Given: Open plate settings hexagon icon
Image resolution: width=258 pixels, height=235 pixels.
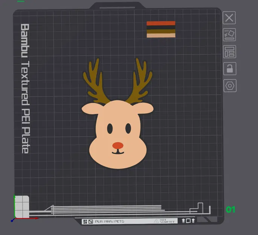Looking at the screenshot, I should point(230,86).
